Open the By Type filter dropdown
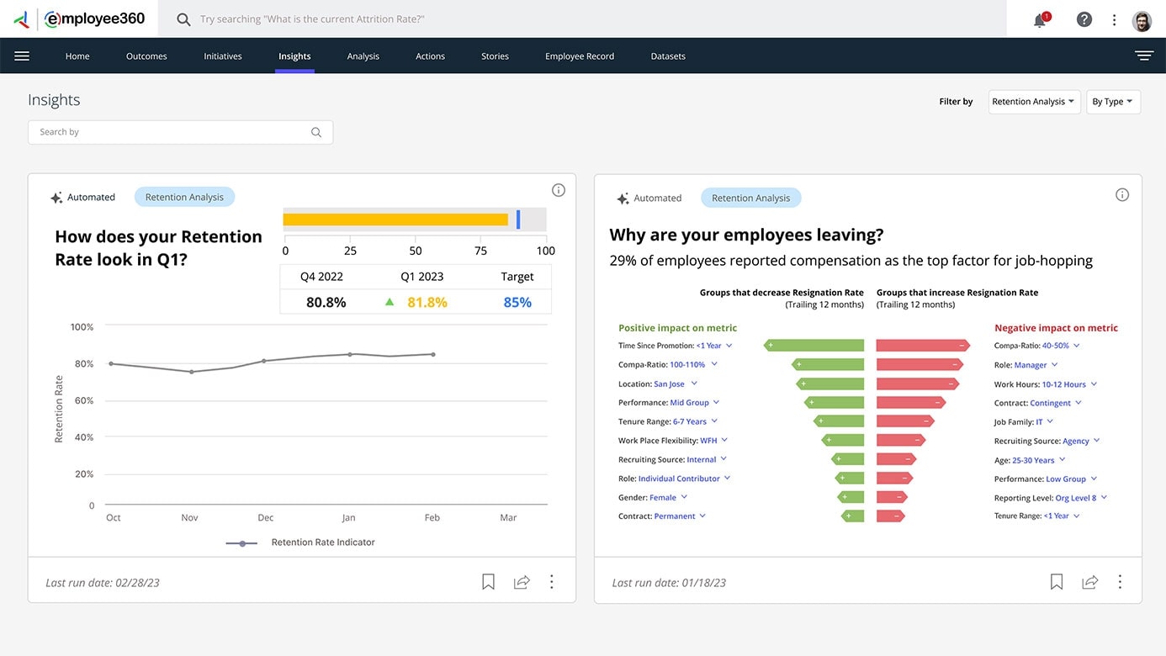The width and height of the screenshot is (1166, 656). (1113, 102)
